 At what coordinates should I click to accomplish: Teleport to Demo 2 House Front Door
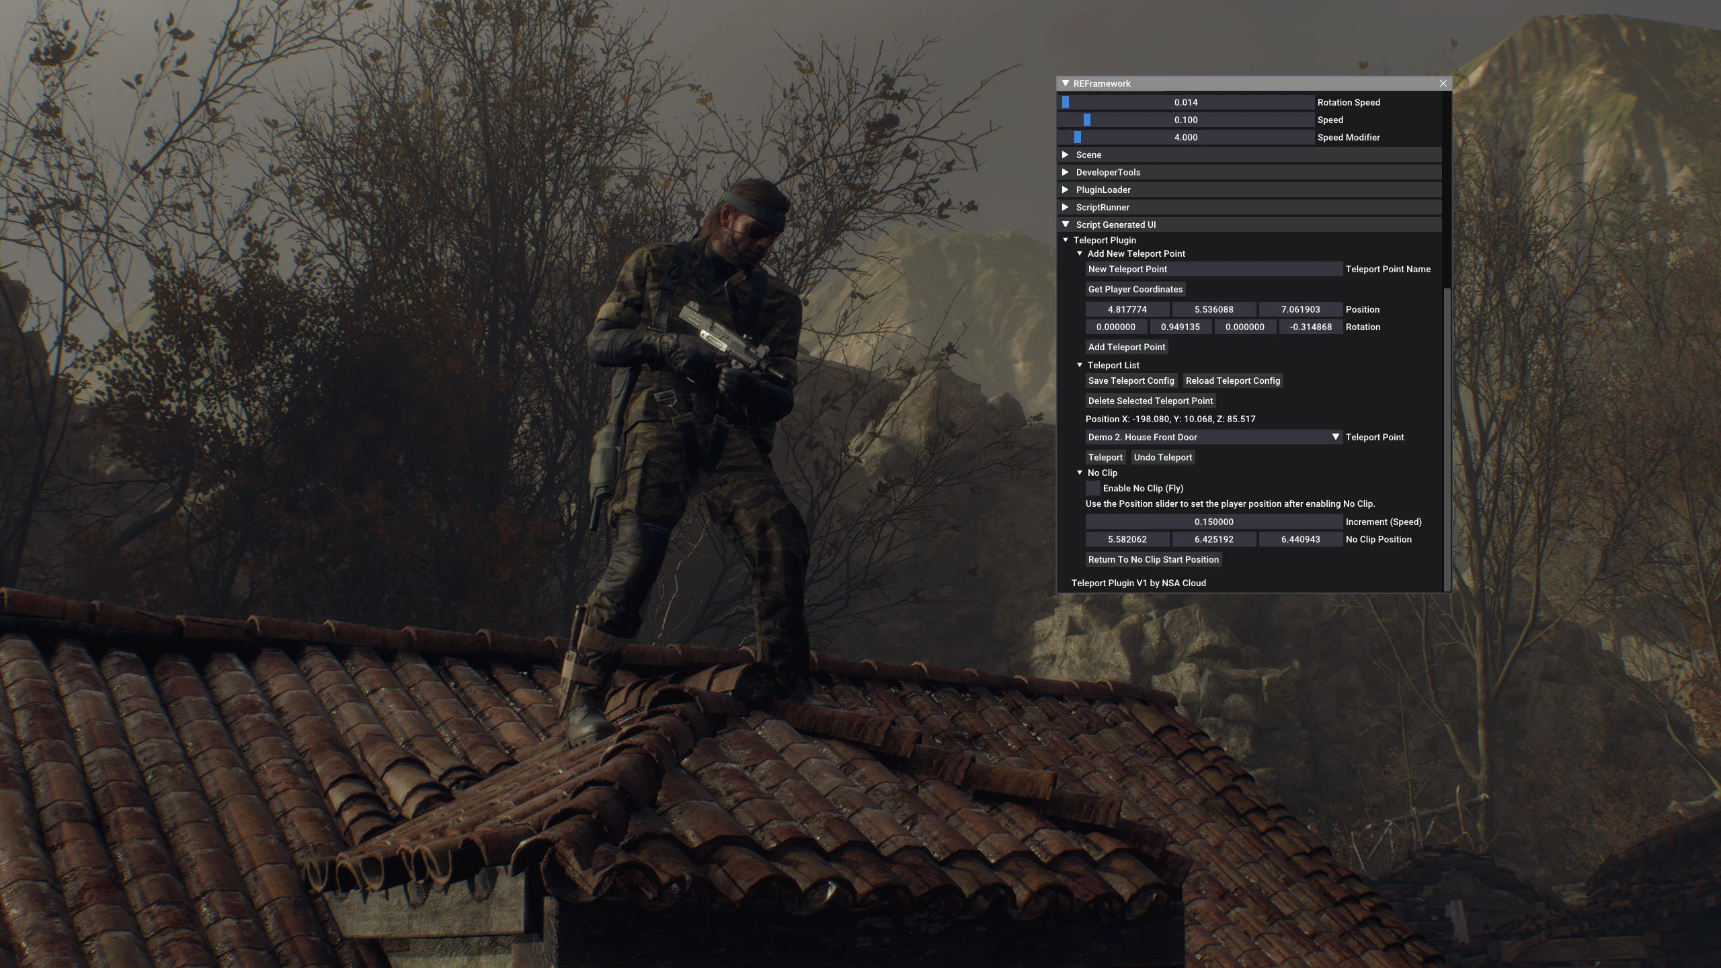click(x=1106, y=457)
